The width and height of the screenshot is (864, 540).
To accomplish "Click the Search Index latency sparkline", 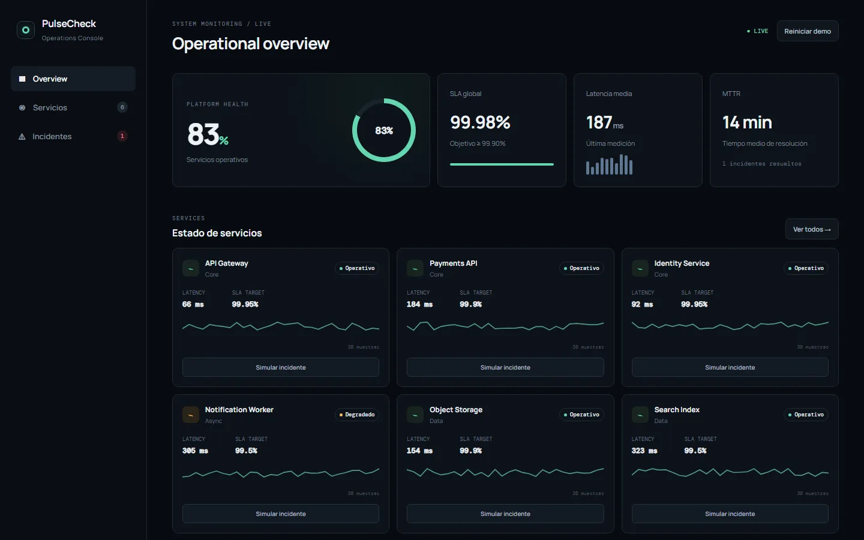I will click(730, 472).
